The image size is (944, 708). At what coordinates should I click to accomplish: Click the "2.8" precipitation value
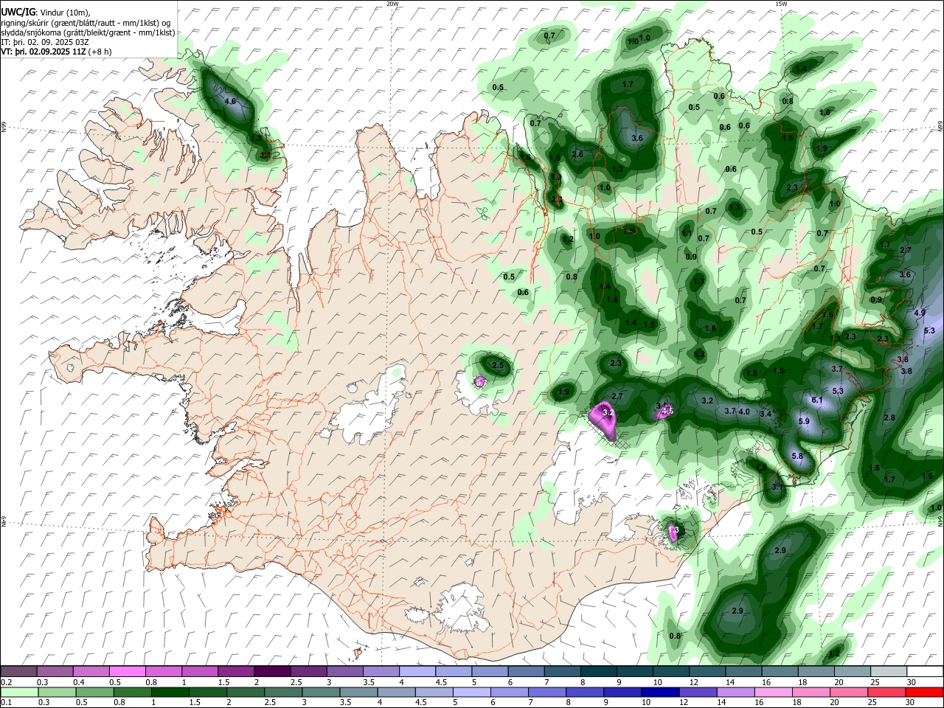(889, 418)
